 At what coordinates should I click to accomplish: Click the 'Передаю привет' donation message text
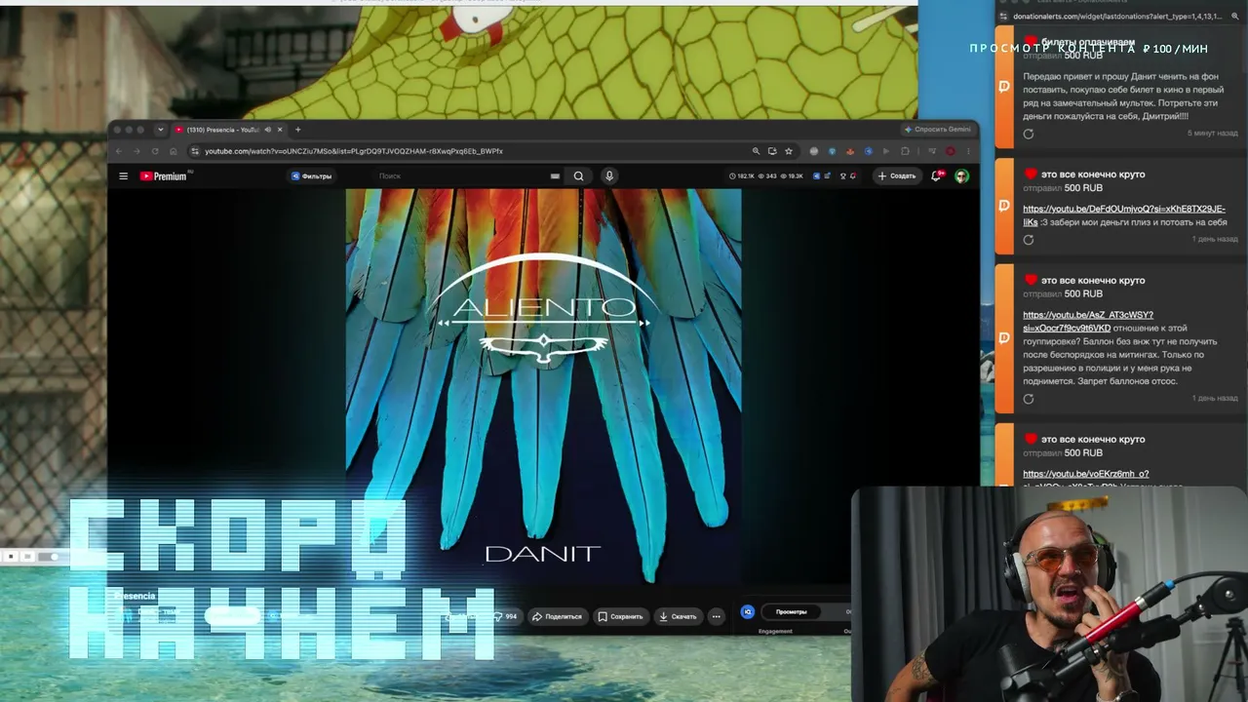pyautogui.click(x=1121, y=96)
